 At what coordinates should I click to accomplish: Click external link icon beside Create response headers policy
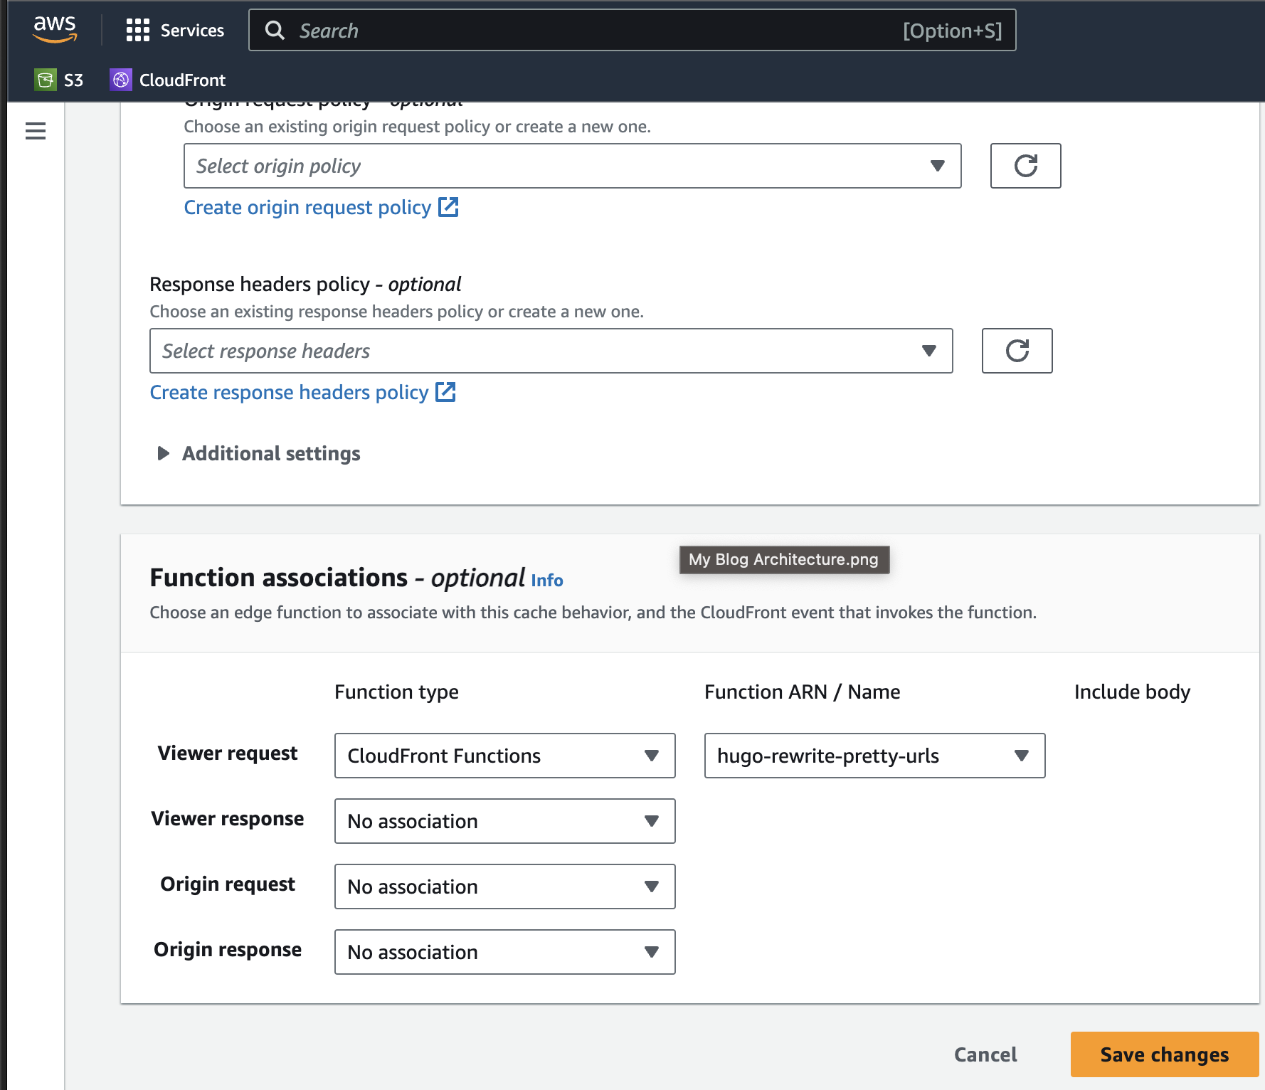445,392
